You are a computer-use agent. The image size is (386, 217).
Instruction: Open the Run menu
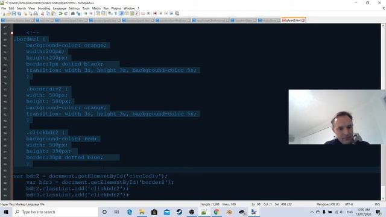coord(106,8)
